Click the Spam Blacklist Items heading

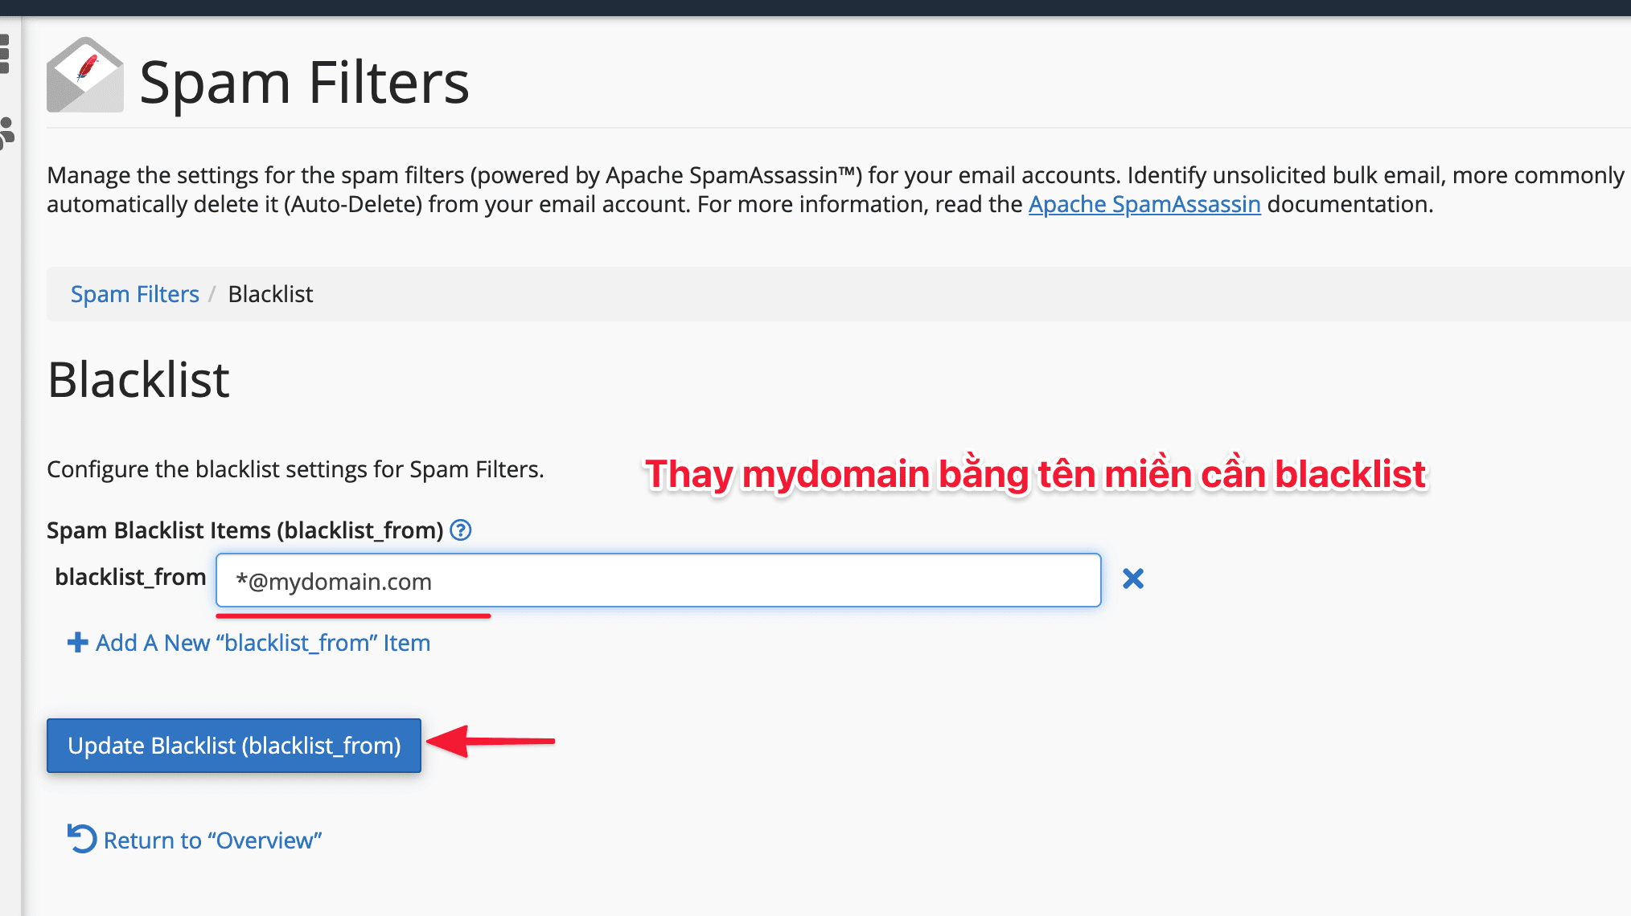click(x=245, y=530)
